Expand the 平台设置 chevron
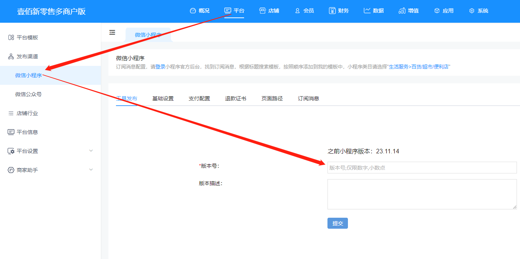 click(x=91, y=151)
